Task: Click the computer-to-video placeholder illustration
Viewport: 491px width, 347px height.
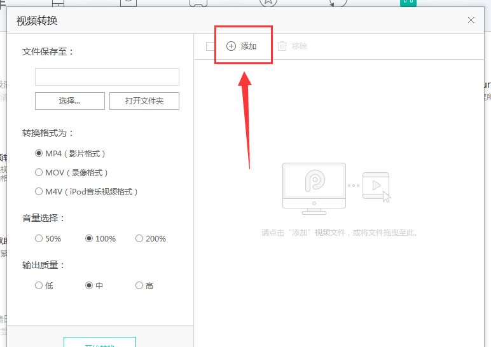Action: (336, 189)
